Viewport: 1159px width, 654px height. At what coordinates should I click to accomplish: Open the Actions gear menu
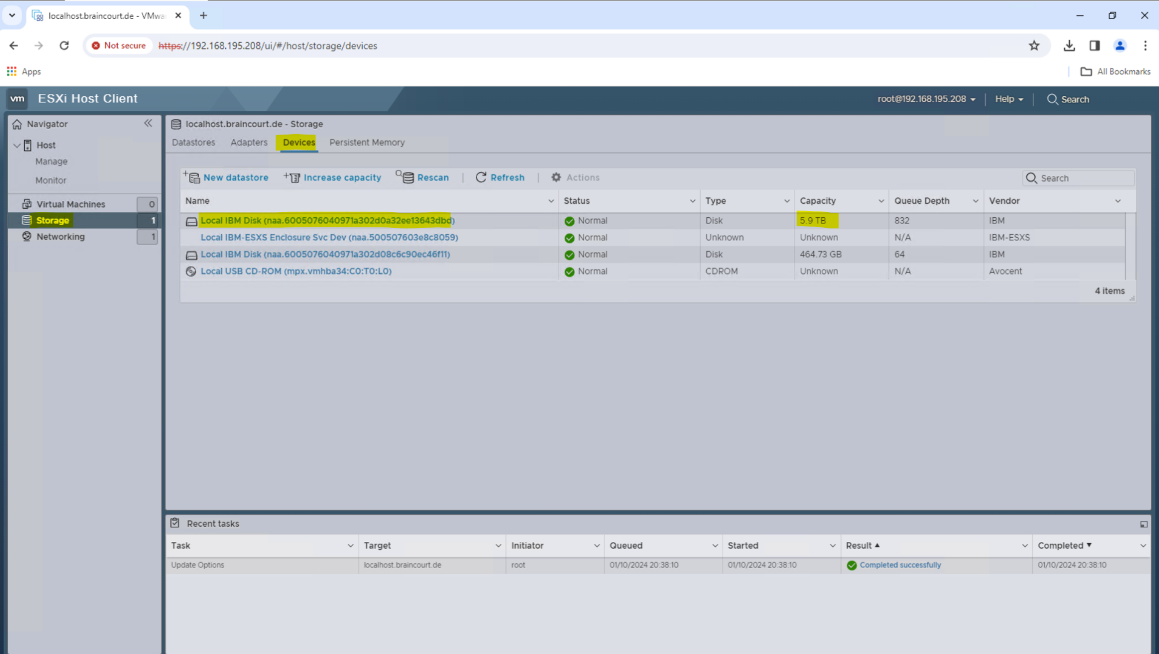coord(556,177)
